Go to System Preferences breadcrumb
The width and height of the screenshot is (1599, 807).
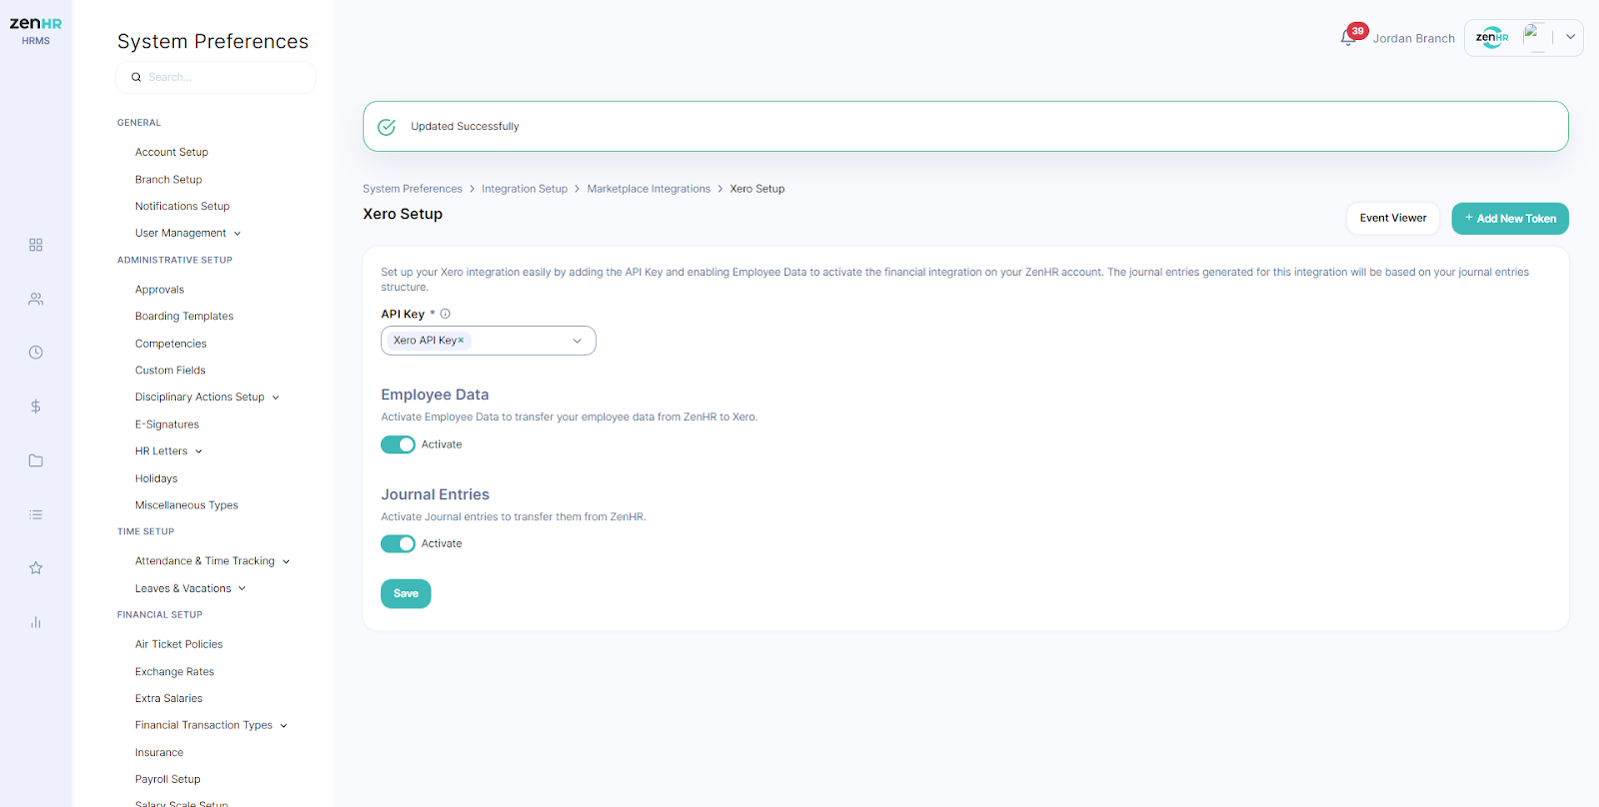413,189
